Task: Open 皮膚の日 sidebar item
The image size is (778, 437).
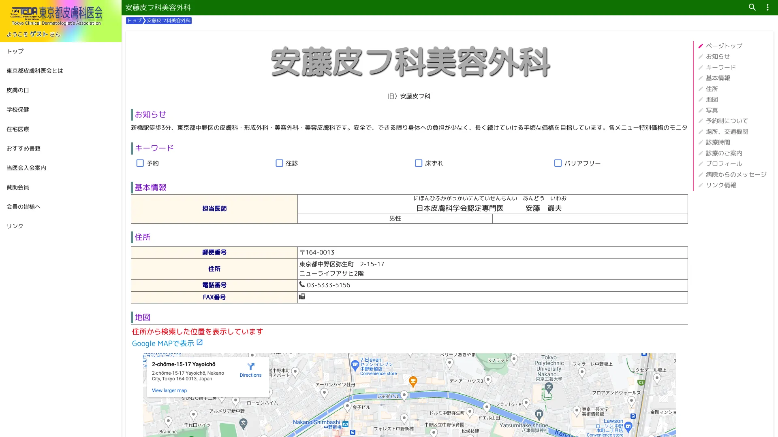Action: tap(61, 90)
